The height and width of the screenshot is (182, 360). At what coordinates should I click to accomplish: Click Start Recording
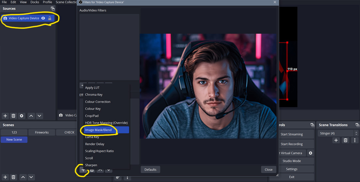point(291,144)
